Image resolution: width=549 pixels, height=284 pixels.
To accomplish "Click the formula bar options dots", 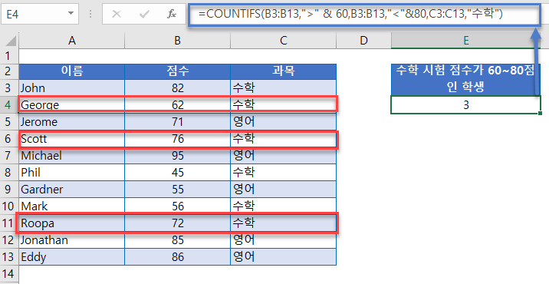I will [x=90, y=14].
